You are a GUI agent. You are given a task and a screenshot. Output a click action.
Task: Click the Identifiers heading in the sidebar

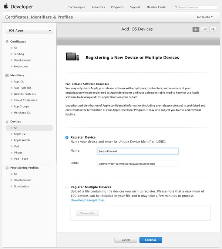(x=17, y=75)
